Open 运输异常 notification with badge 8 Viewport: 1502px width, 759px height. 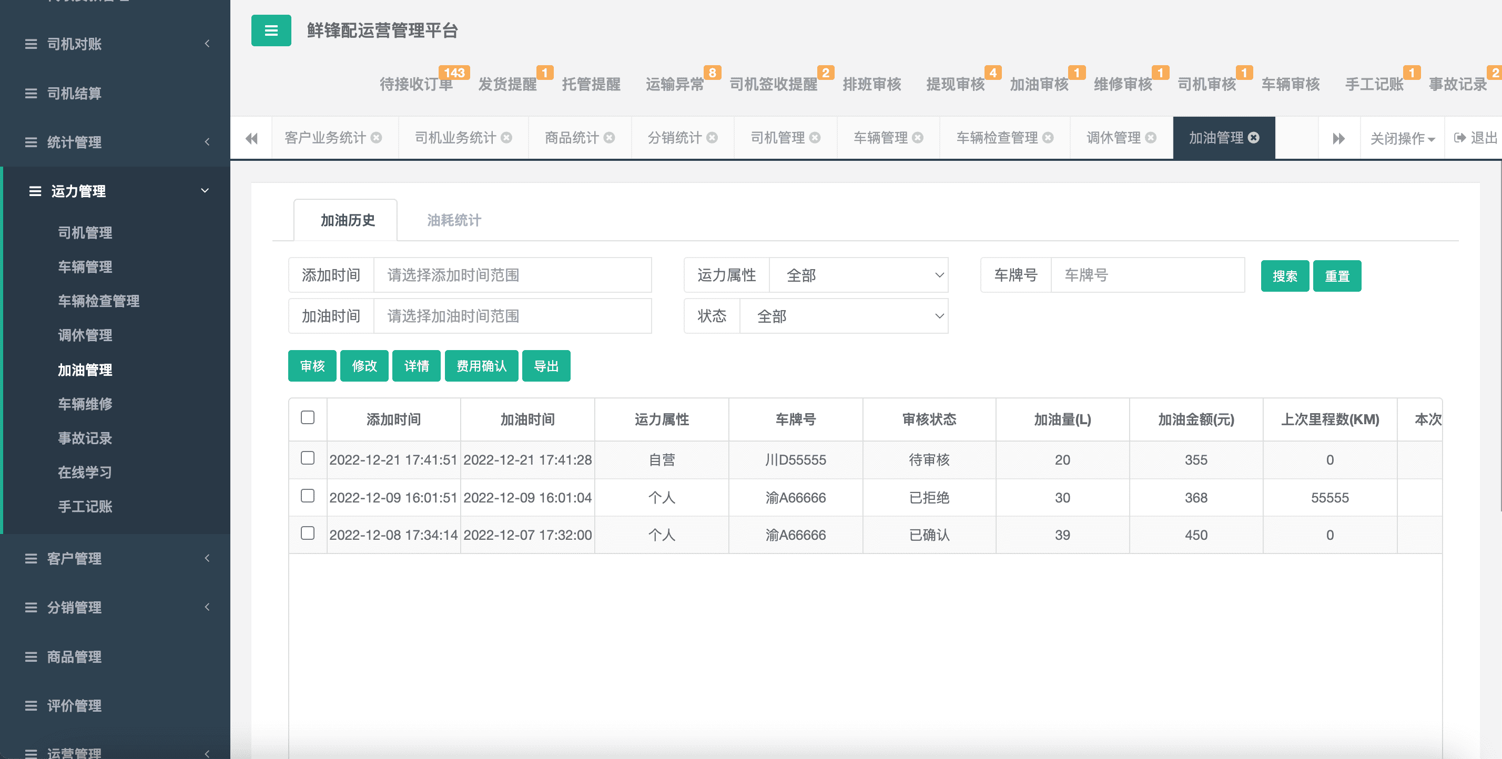pos(675,84)
